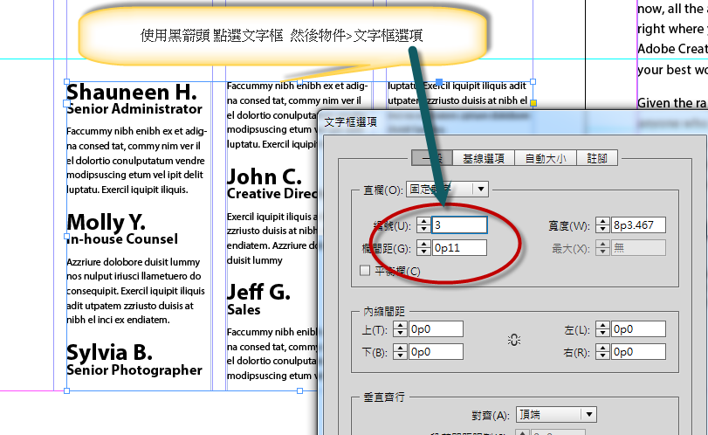Screen dimensions: 708x435
Task: Click the Molly Y. heading in the document
Action: click(x=106, y=222)
